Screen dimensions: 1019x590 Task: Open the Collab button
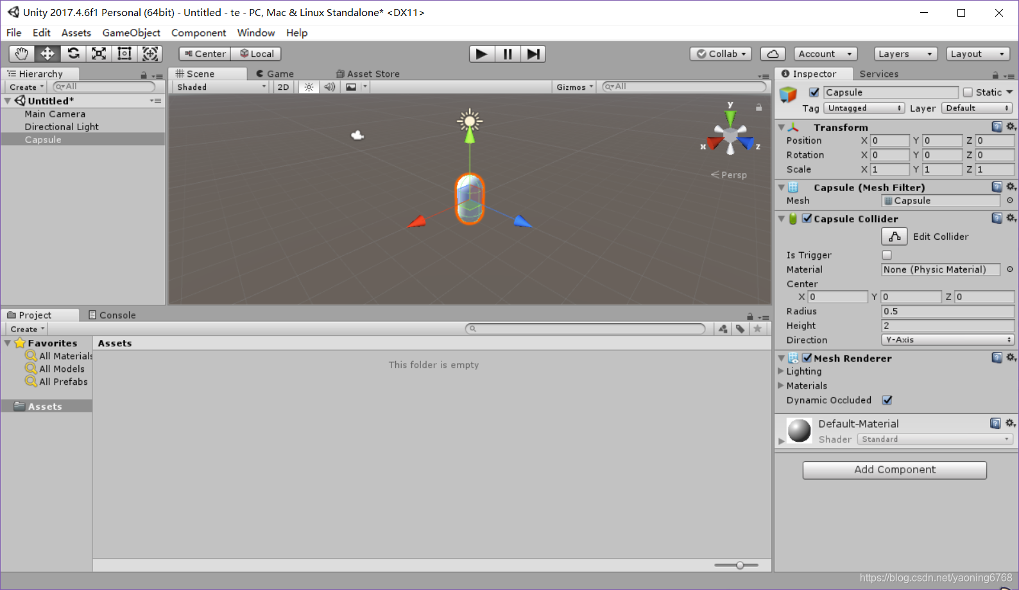coord(721,54)
